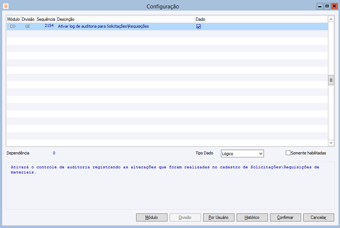Click the application icon in title bar
Viewport: 340px width, 228px height.
pos(6,6)
